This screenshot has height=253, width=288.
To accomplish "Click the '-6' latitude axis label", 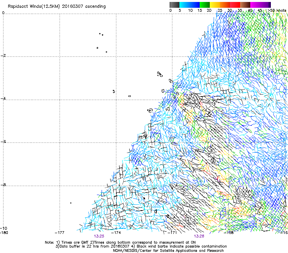I will click(3, 142).
